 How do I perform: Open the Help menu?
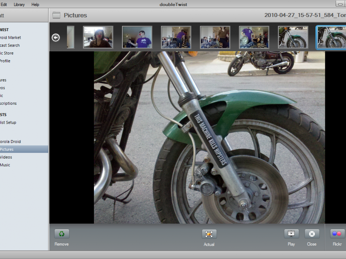click(35, 5)
